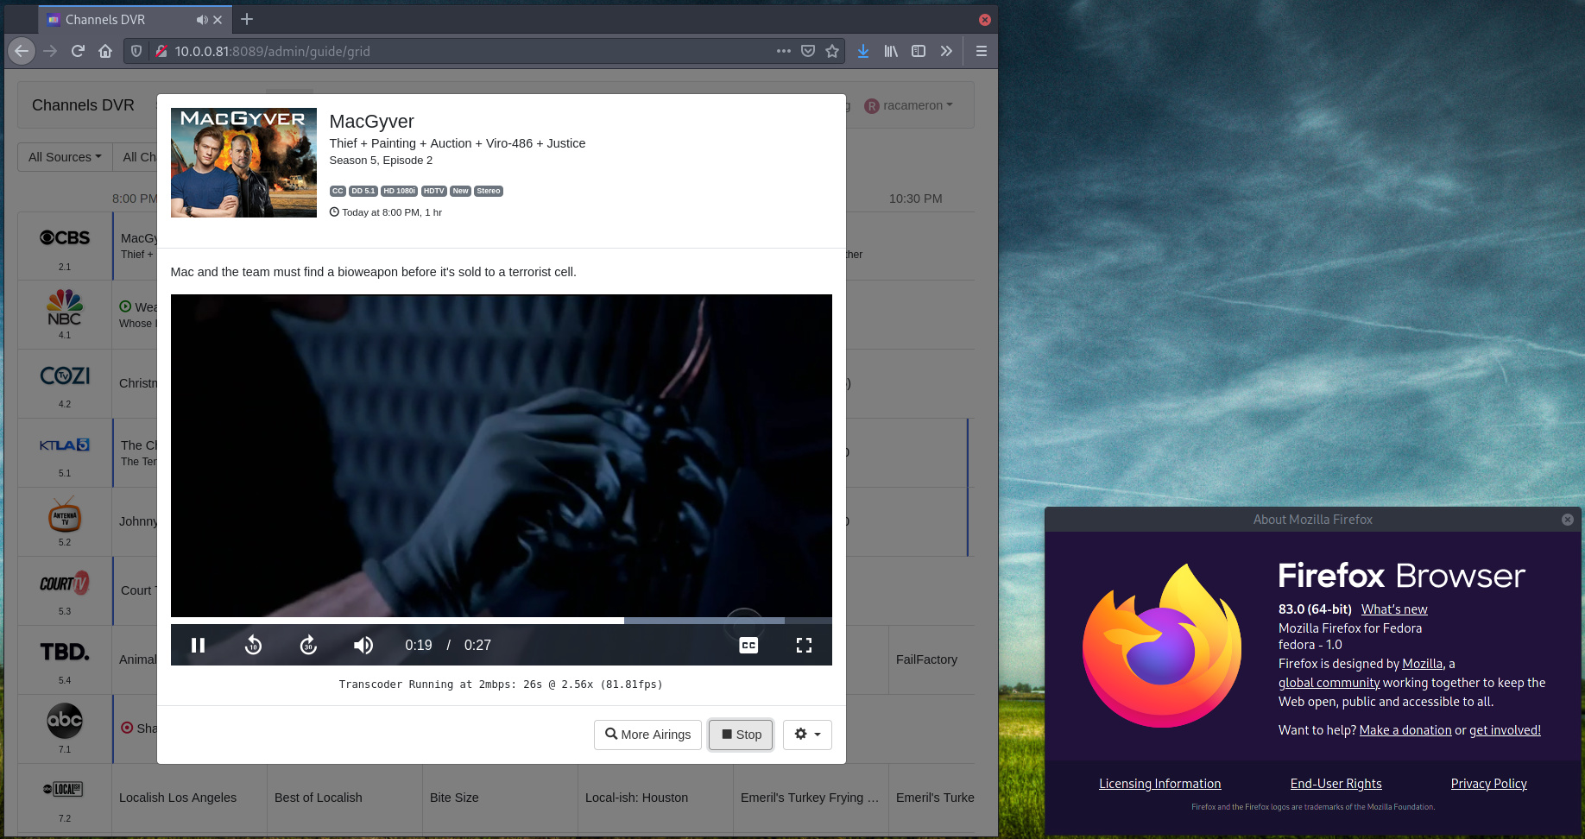This screenshot has height=839, width=1585.
Task: Mute the video player volume
Action: coord(363,645)
